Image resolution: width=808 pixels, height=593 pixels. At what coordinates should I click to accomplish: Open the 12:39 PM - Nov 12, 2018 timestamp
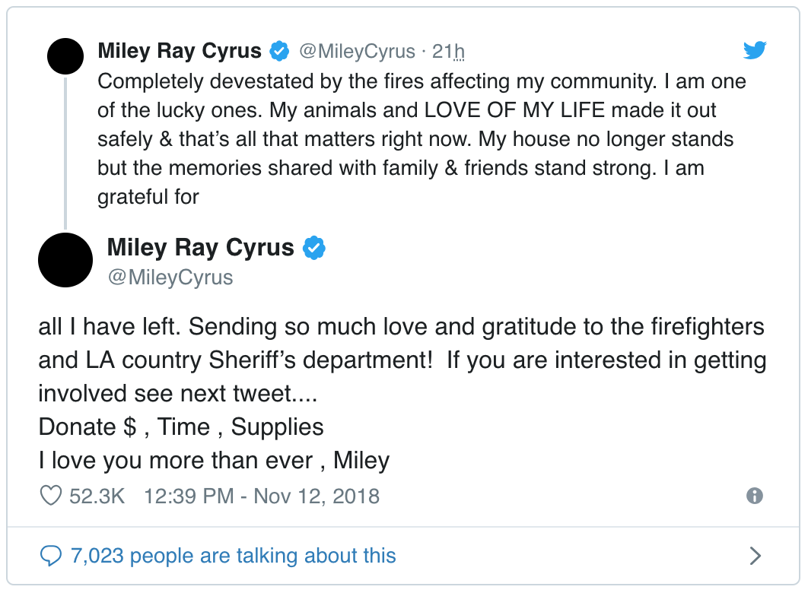coord(261,496)
